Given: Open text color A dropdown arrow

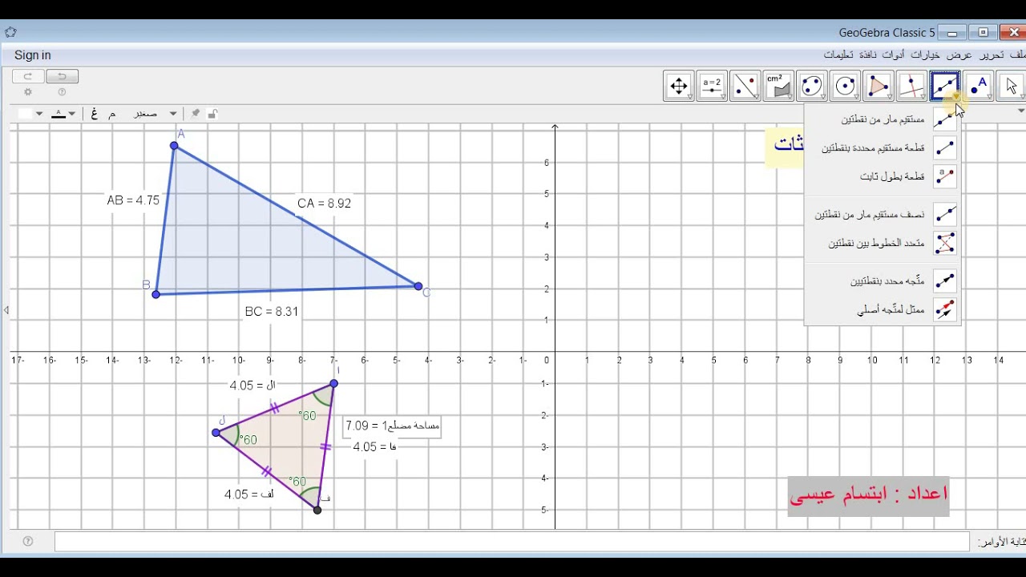Looking at the screenshot, I should pos(72,114).
